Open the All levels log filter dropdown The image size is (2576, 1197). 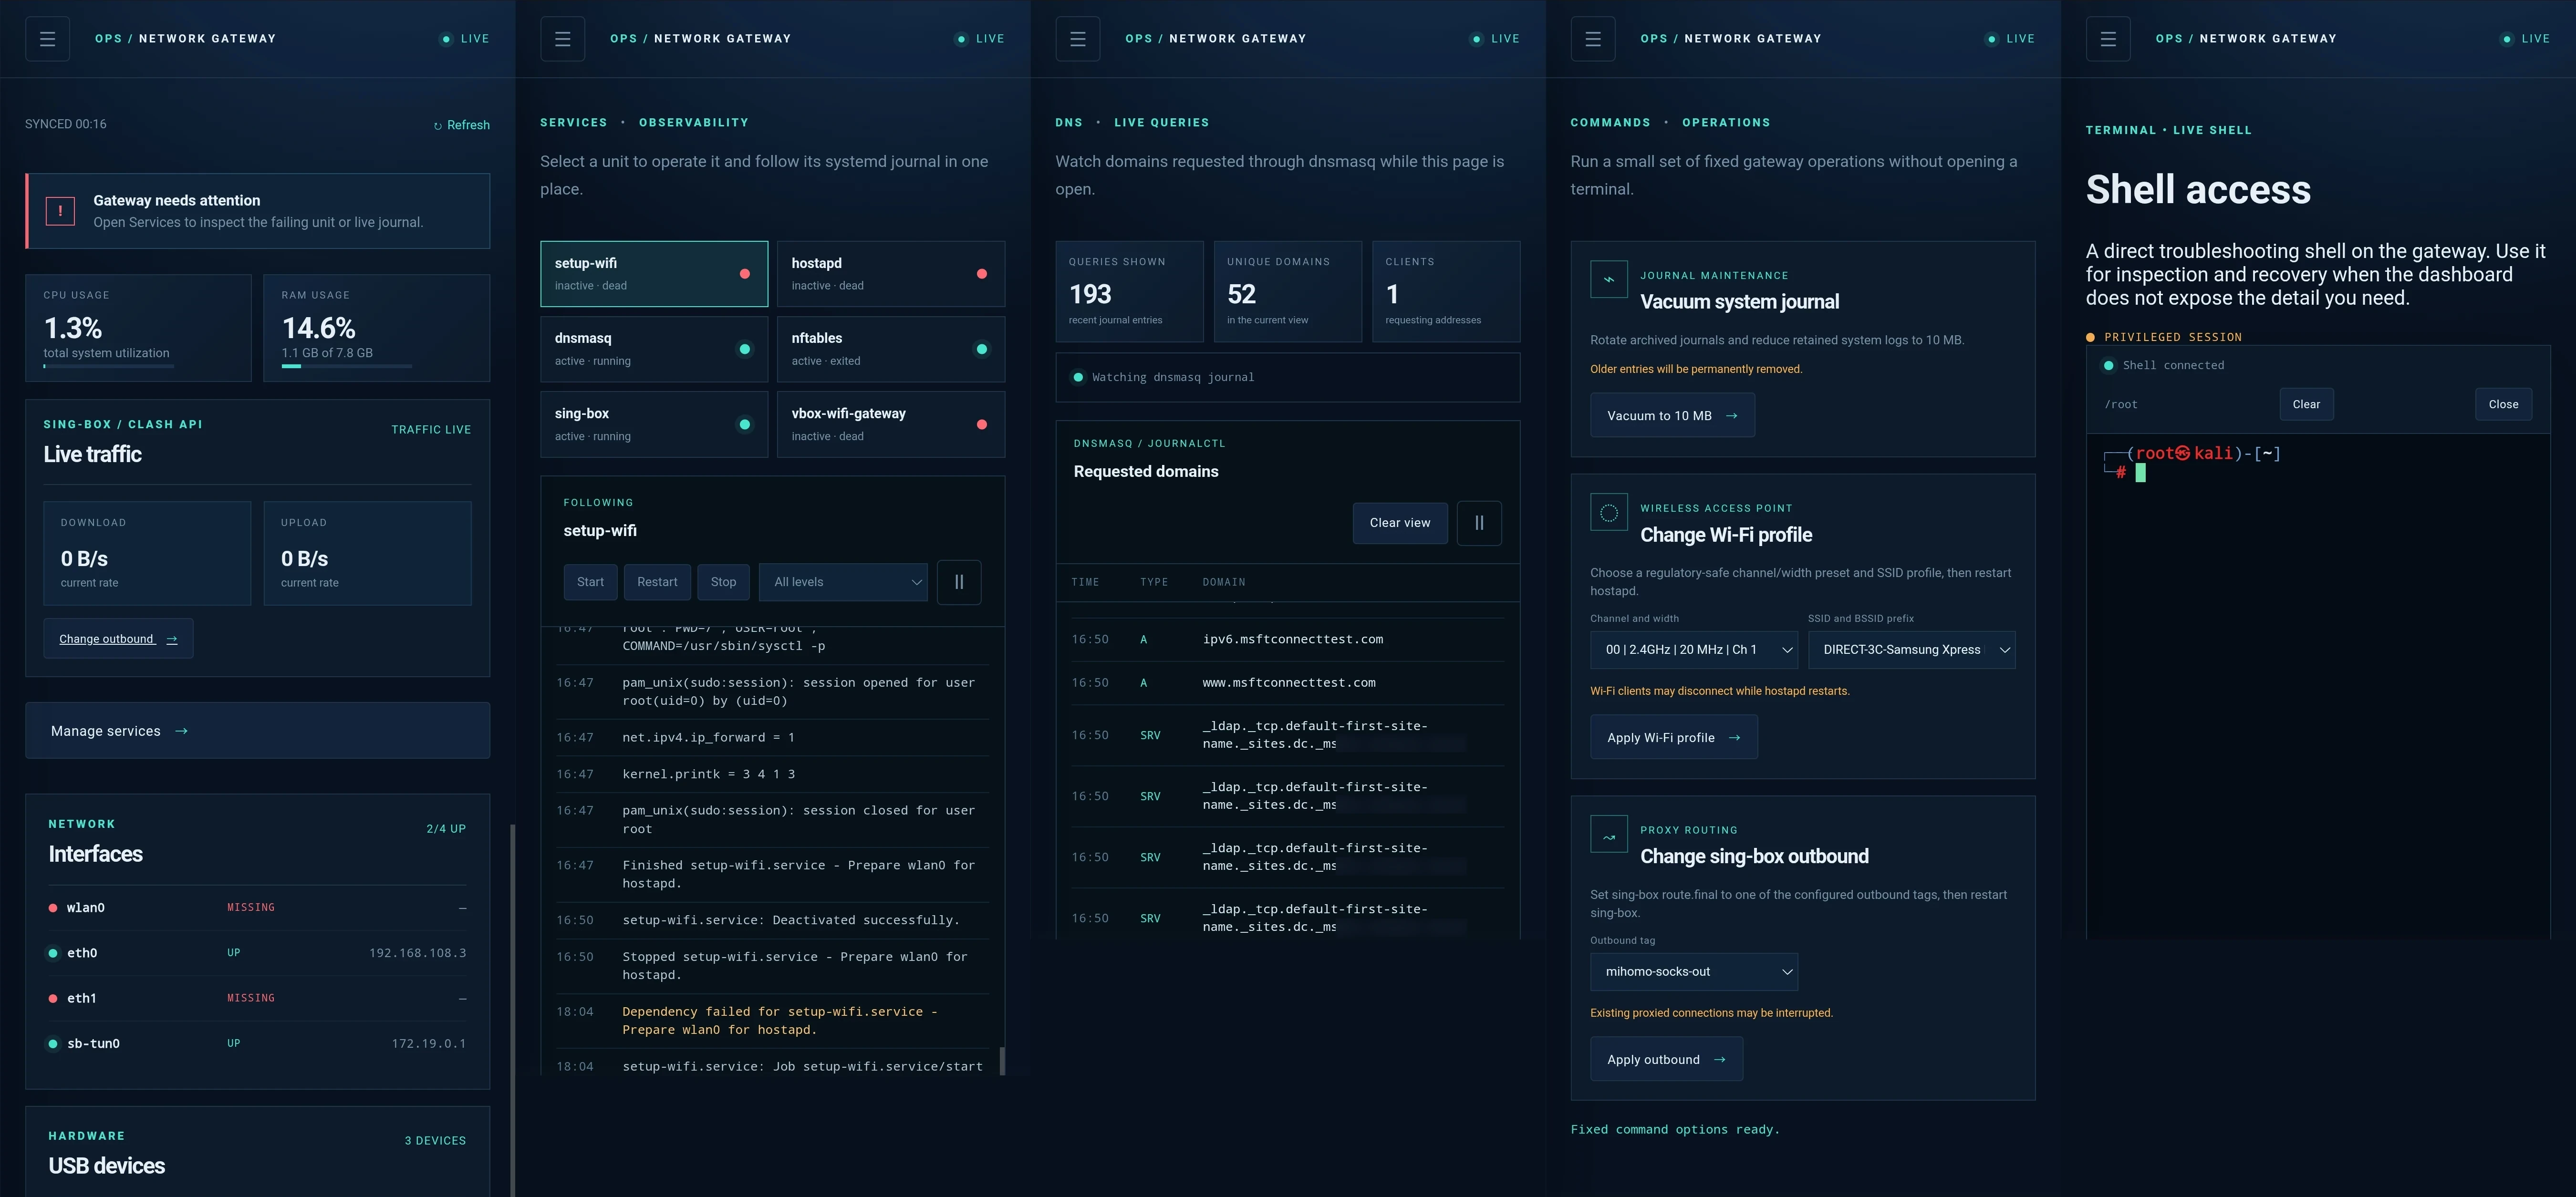click(843, 582)
